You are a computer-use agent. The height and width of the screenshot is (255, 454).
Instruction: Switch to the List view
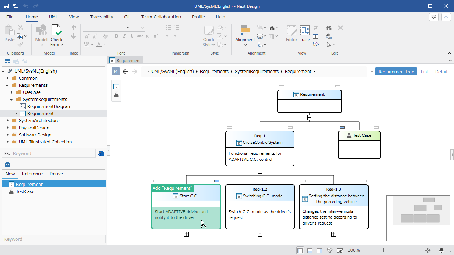[425, 72]
